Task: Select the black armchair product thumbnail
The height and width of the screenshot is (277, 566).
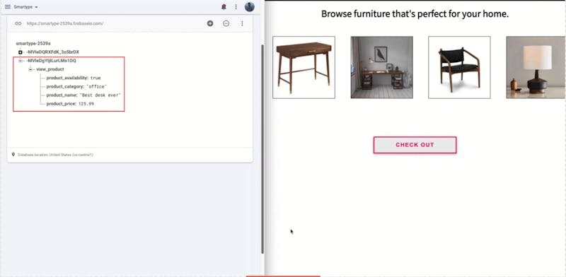Action: pos(459,67)
